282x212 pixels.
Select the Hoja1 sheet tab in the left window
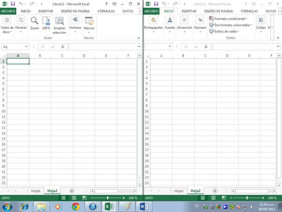tap(36, 191)
